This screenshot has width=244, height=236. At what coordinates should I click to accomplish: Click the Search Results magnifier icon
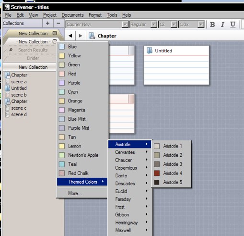[11, 50]
